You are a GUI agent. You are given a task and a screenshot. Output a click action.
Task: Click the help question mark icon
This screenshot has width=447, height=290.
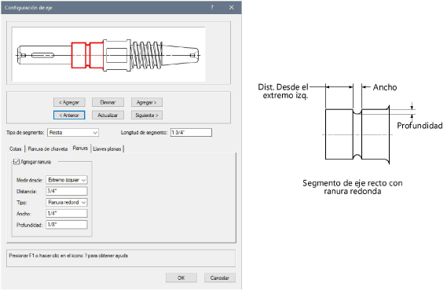(212, 7)
